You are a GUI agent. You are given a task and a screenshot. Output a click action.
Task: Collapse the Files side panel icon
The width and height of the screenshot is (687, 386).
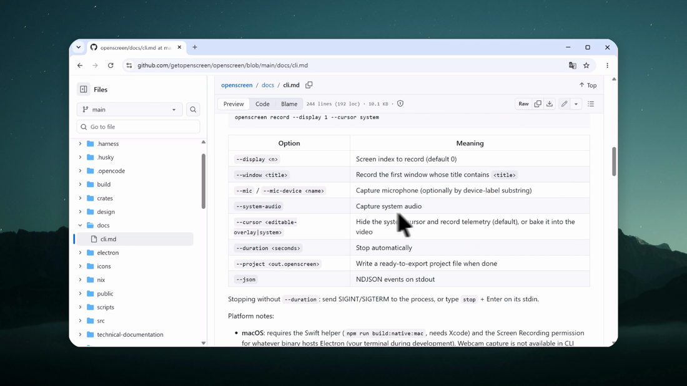83,89
